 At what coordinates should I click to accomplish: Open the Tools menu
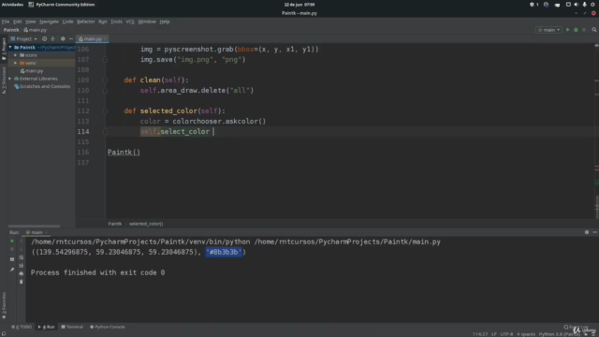pos(116,22)
